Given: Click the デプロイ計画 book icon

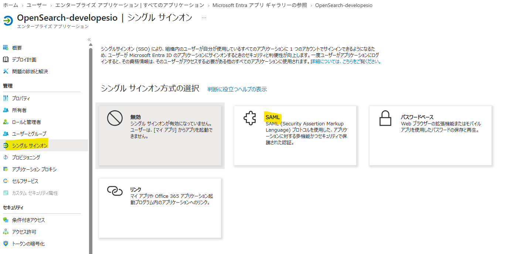Looking at the screenshot, I should click(6, 60).
